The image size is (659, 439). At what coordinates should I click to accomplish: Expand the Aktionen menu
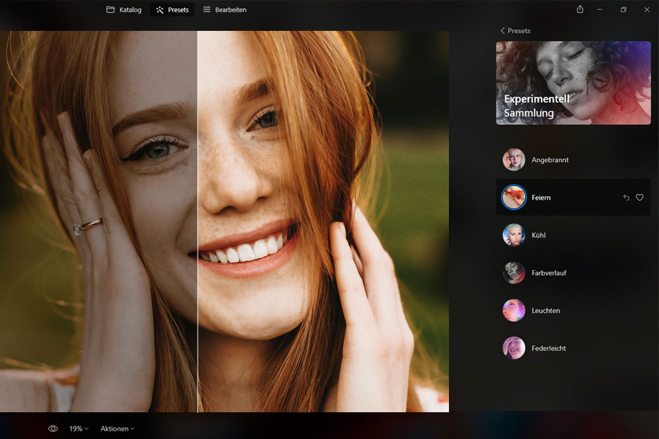[117, 429]
